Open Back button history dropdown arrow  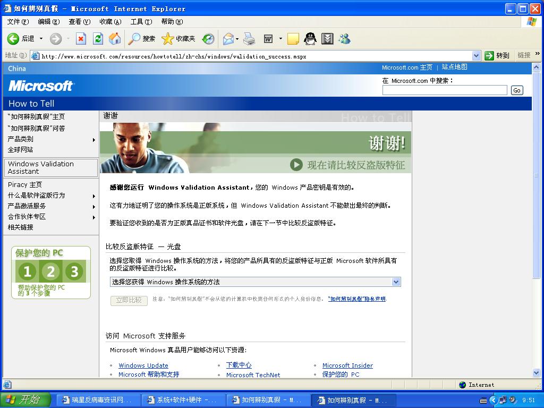41,38
